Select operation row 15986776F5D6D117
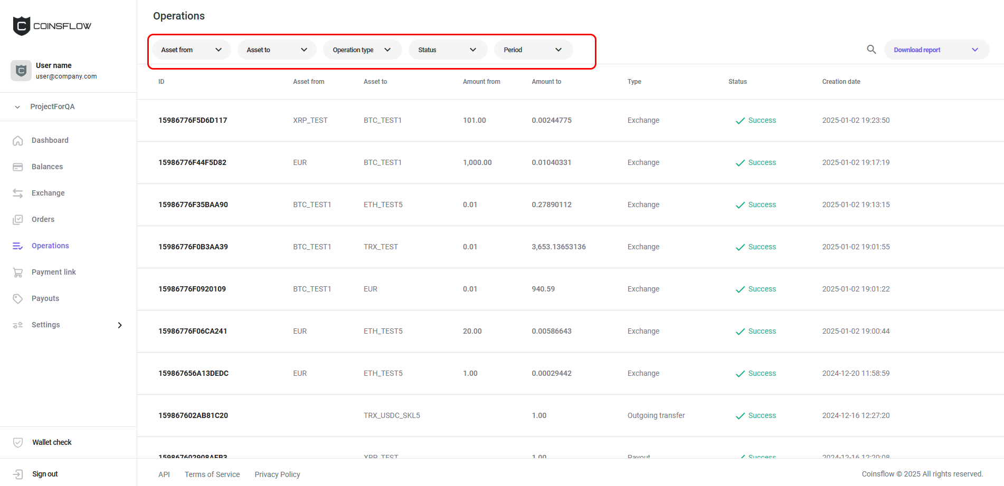Screen dimensions: 1004x486 (x=193, y=120)
